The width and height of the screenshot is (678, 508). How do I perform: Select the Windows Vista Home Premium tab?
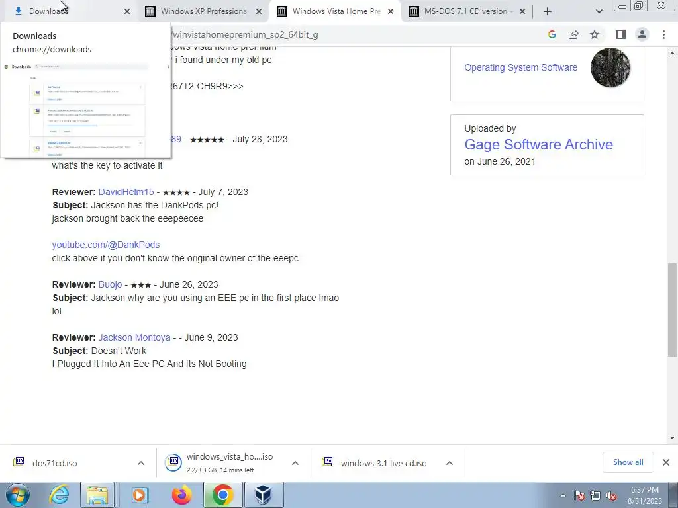335,11
